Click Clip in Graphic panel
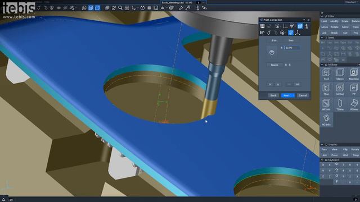Viewport: 360px width, 202px height. pos(345,149)
